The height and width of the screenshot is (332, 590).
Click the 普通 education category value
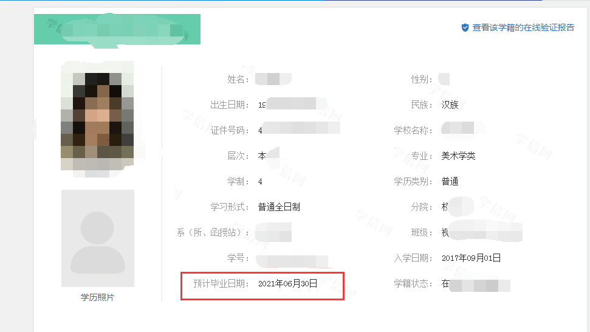(450, 181)
